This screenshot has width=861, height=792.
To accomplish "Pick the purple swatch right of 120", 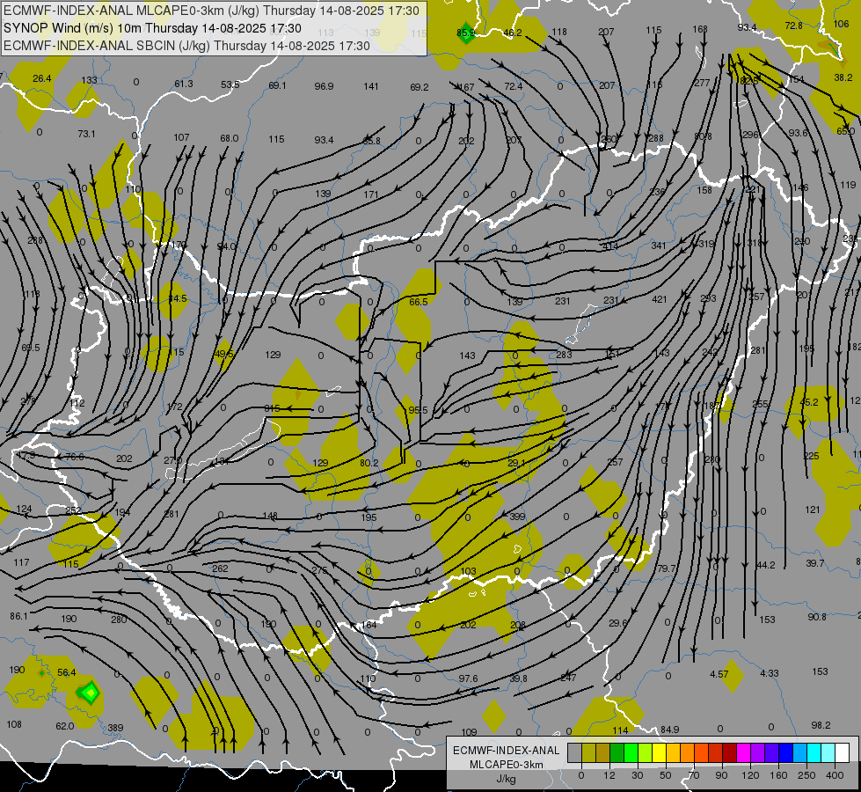I will click(x=757, y=752).
